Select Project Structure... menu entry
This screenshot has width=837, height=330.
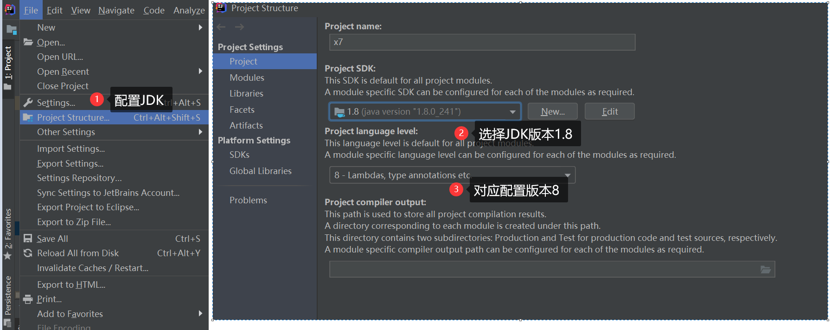(73, 117)
